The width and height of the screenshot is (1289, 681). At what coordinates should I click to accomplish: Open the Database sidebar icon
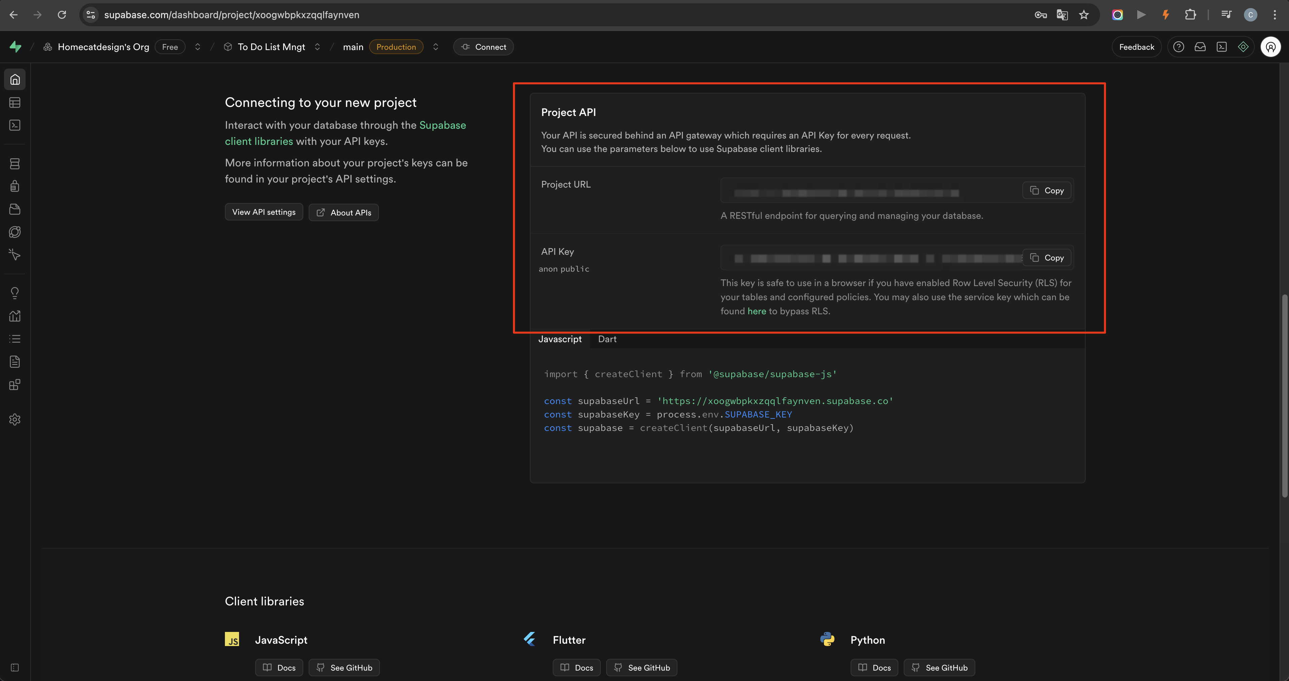pyautogui.click(x=15, y=164)
